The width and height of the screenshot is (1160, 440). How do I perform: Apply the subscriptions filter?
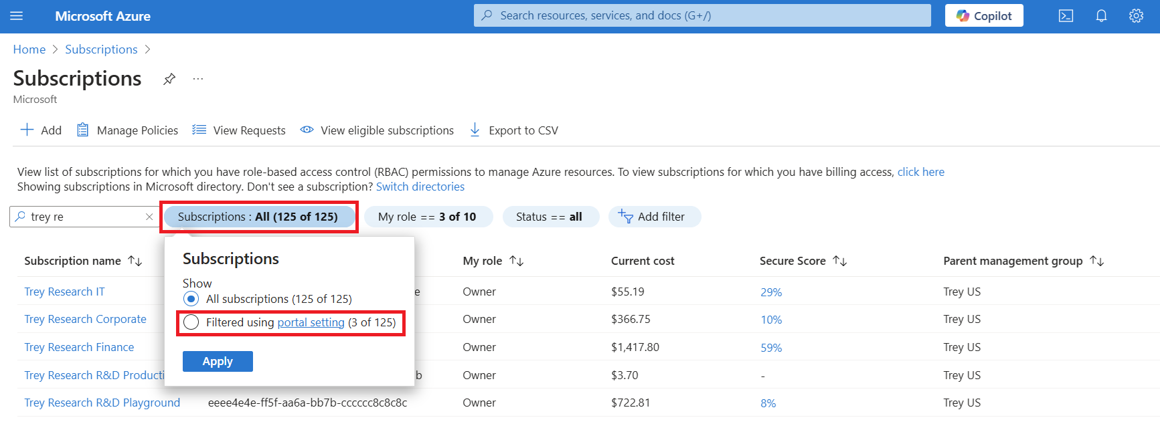click(218, 361)
